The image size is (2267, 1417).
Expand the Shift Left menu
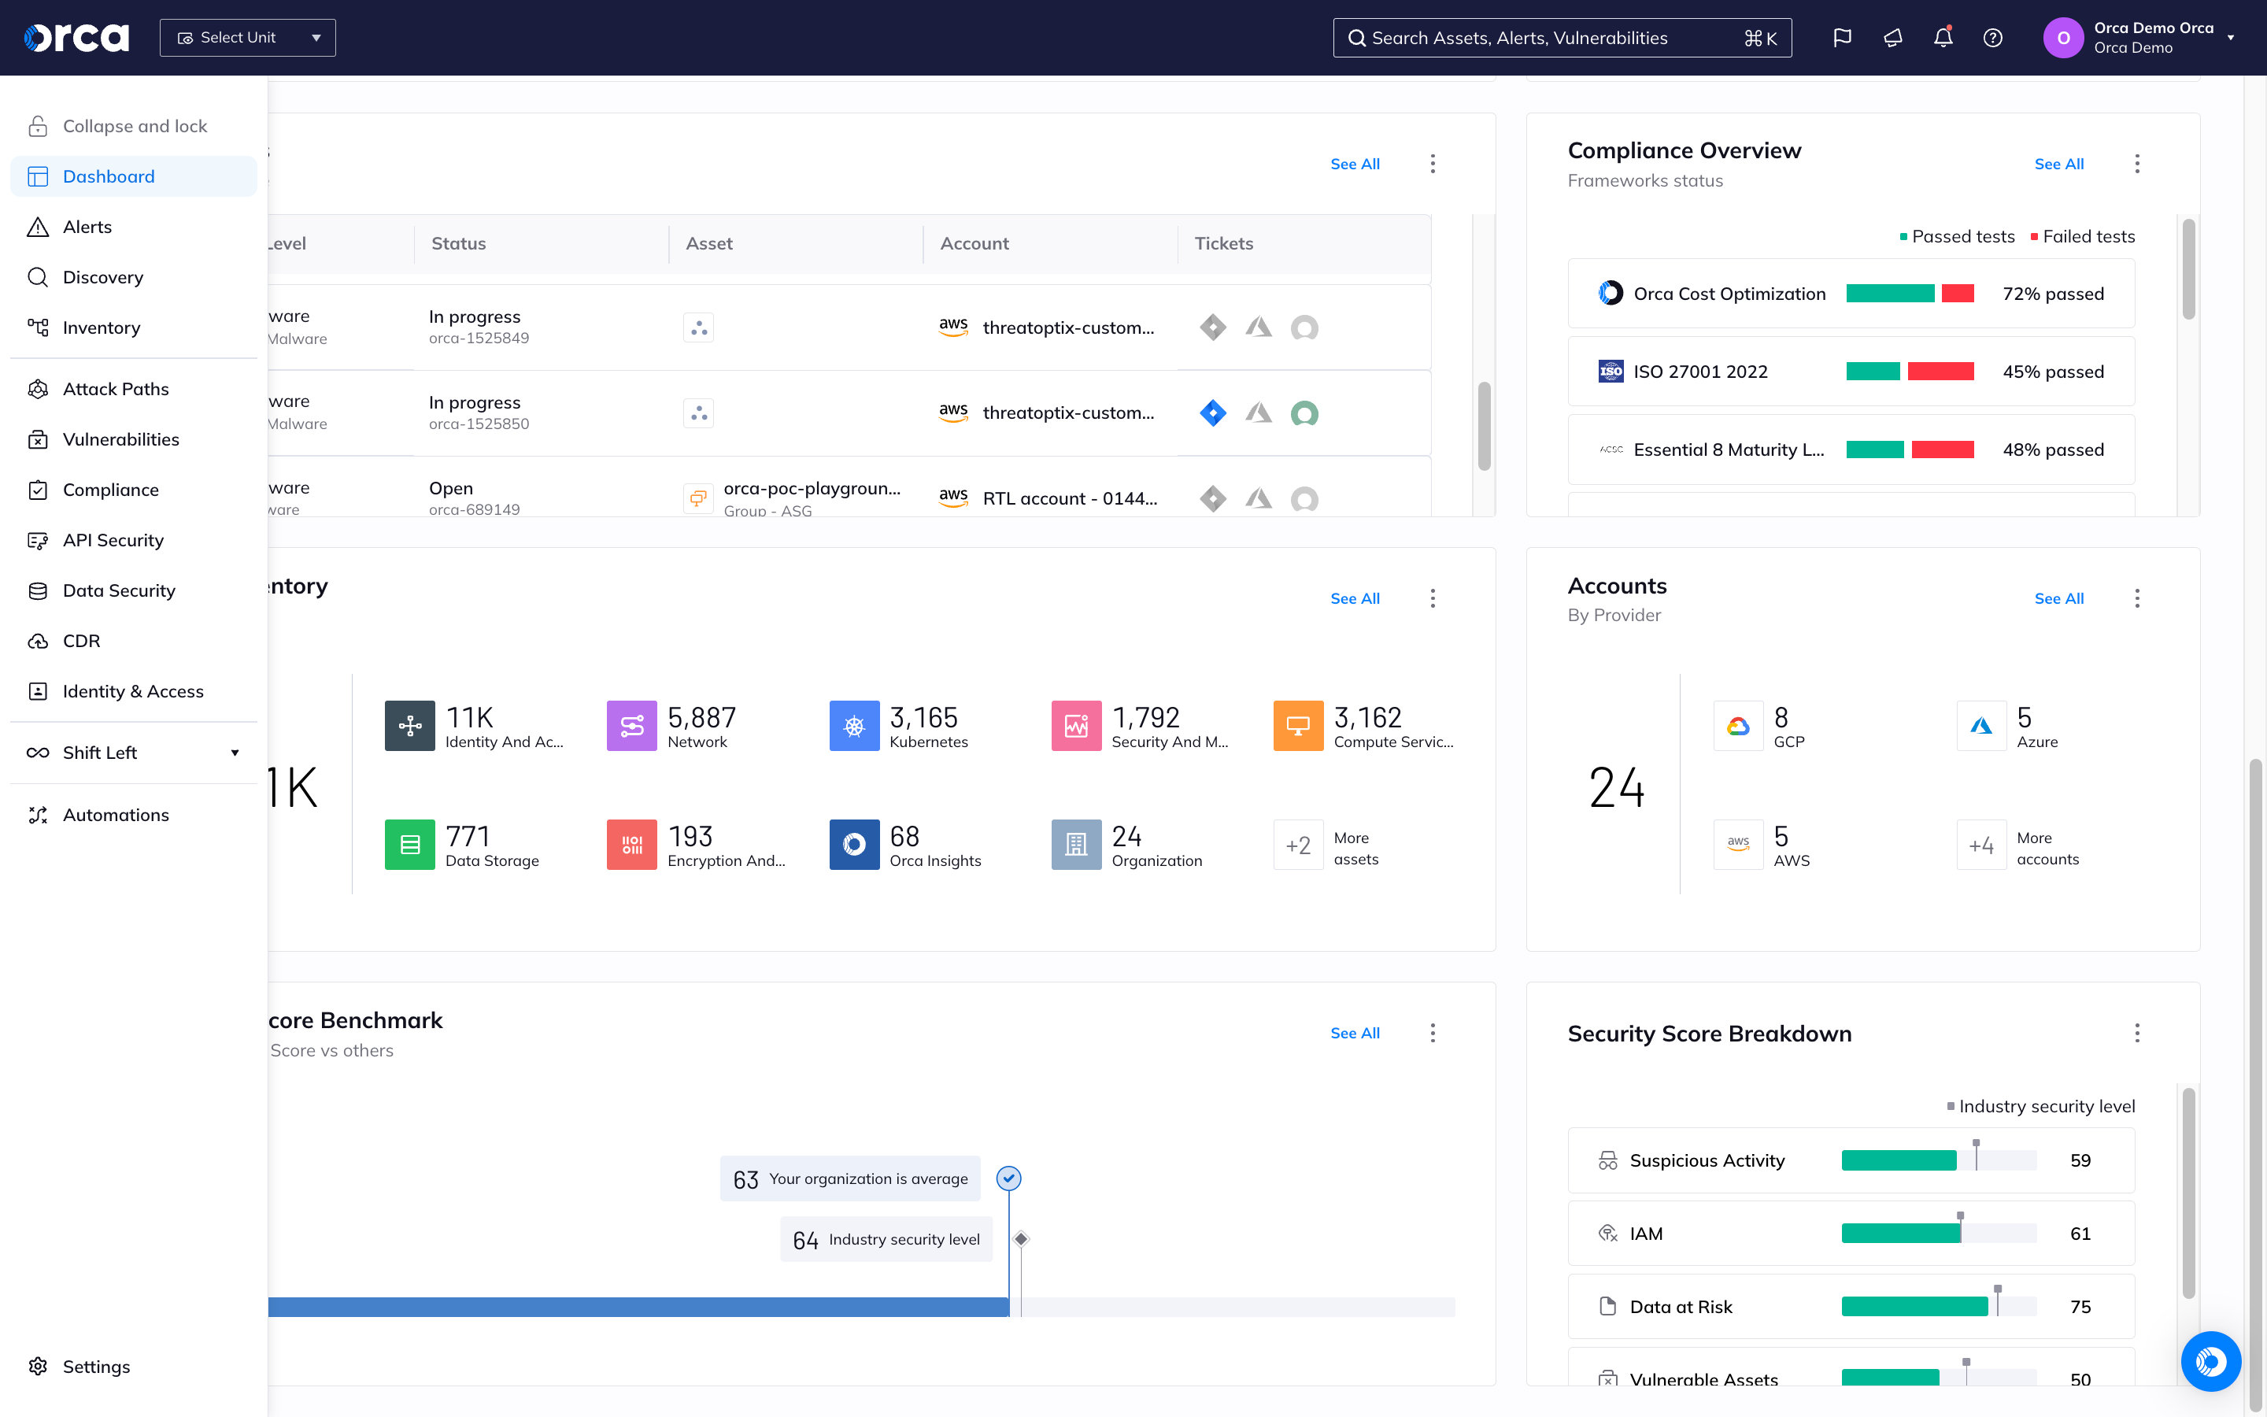pos(133,753)
